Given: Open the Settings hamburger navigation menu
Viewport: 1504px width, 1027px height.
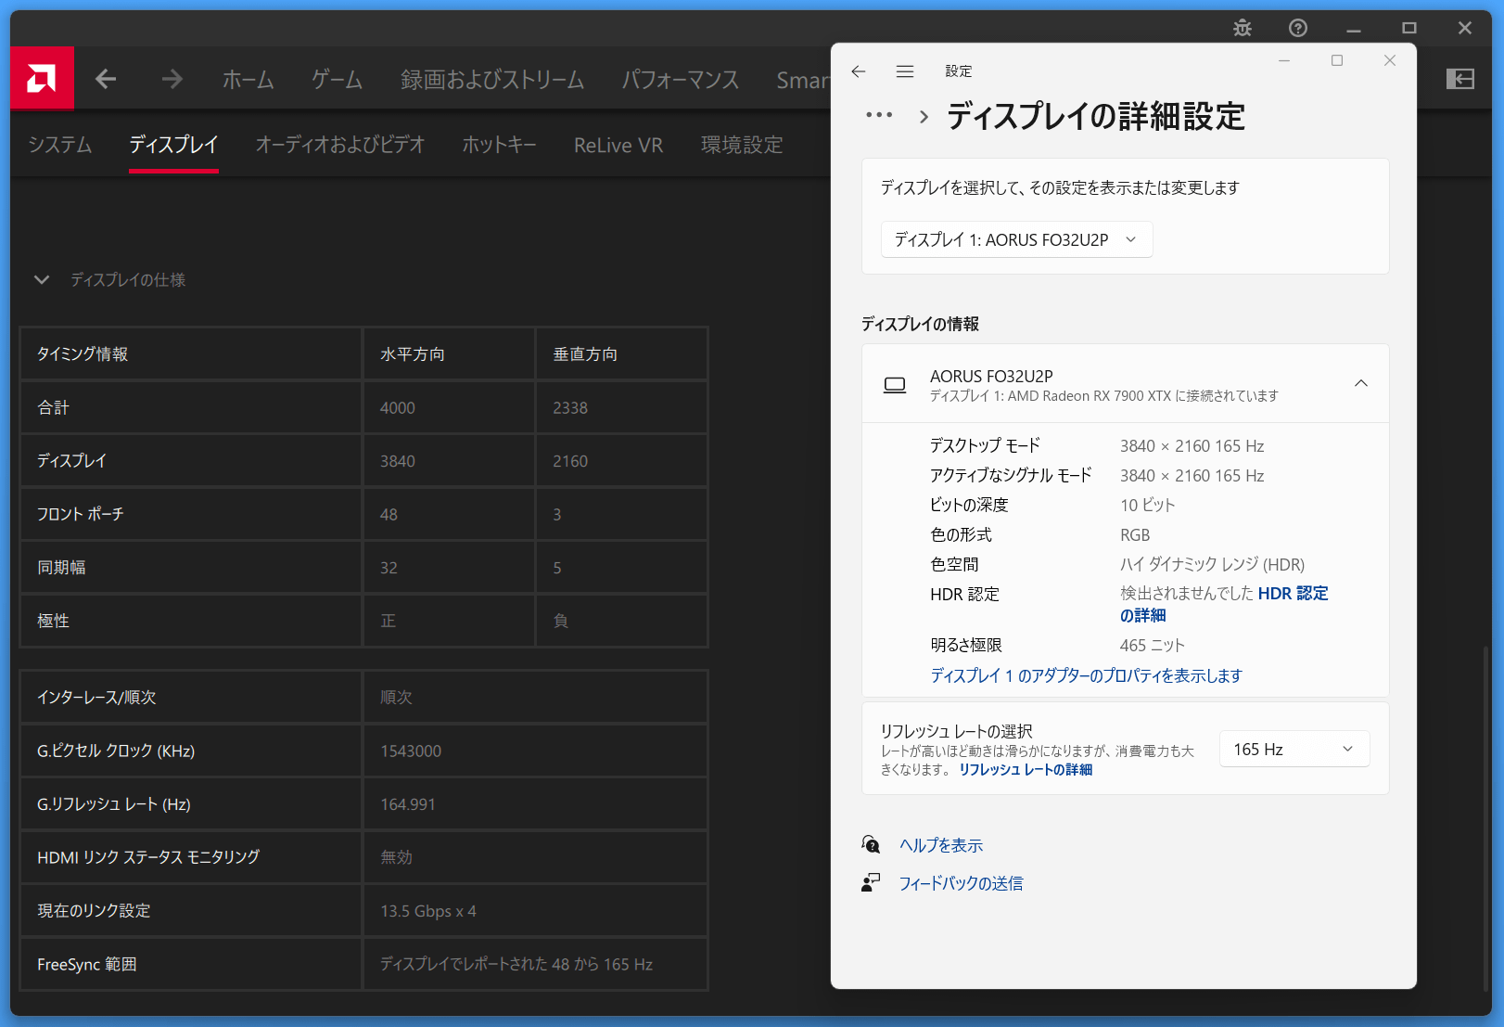Looking at the screenshot, I should tap(905, 71).
